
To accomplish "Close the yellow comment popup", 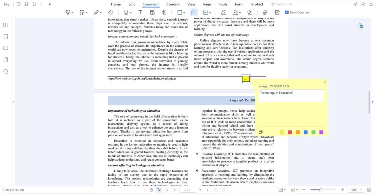I will 325,82.
